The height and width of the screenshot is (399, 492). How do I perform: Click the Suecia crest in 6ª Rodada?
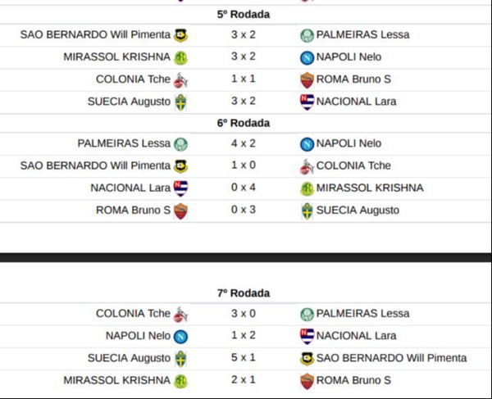pyautogui.click(x=307, y=211)
